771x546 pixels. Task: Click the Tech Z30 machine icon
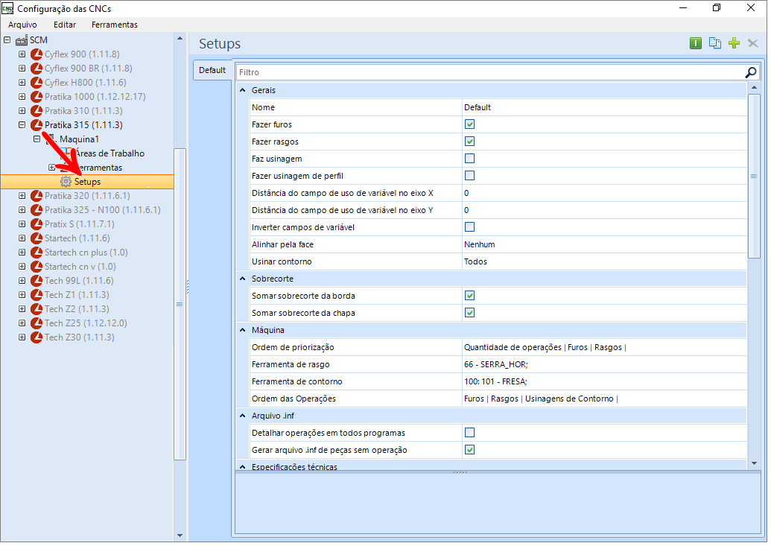(x=37, y=338)
